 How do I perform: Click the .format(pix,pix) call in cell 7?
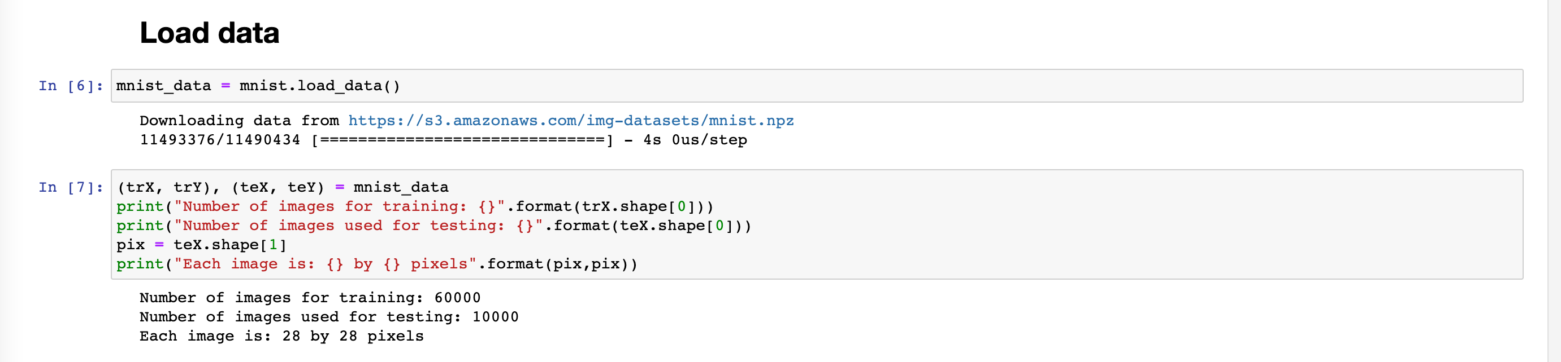pos(557,264)
